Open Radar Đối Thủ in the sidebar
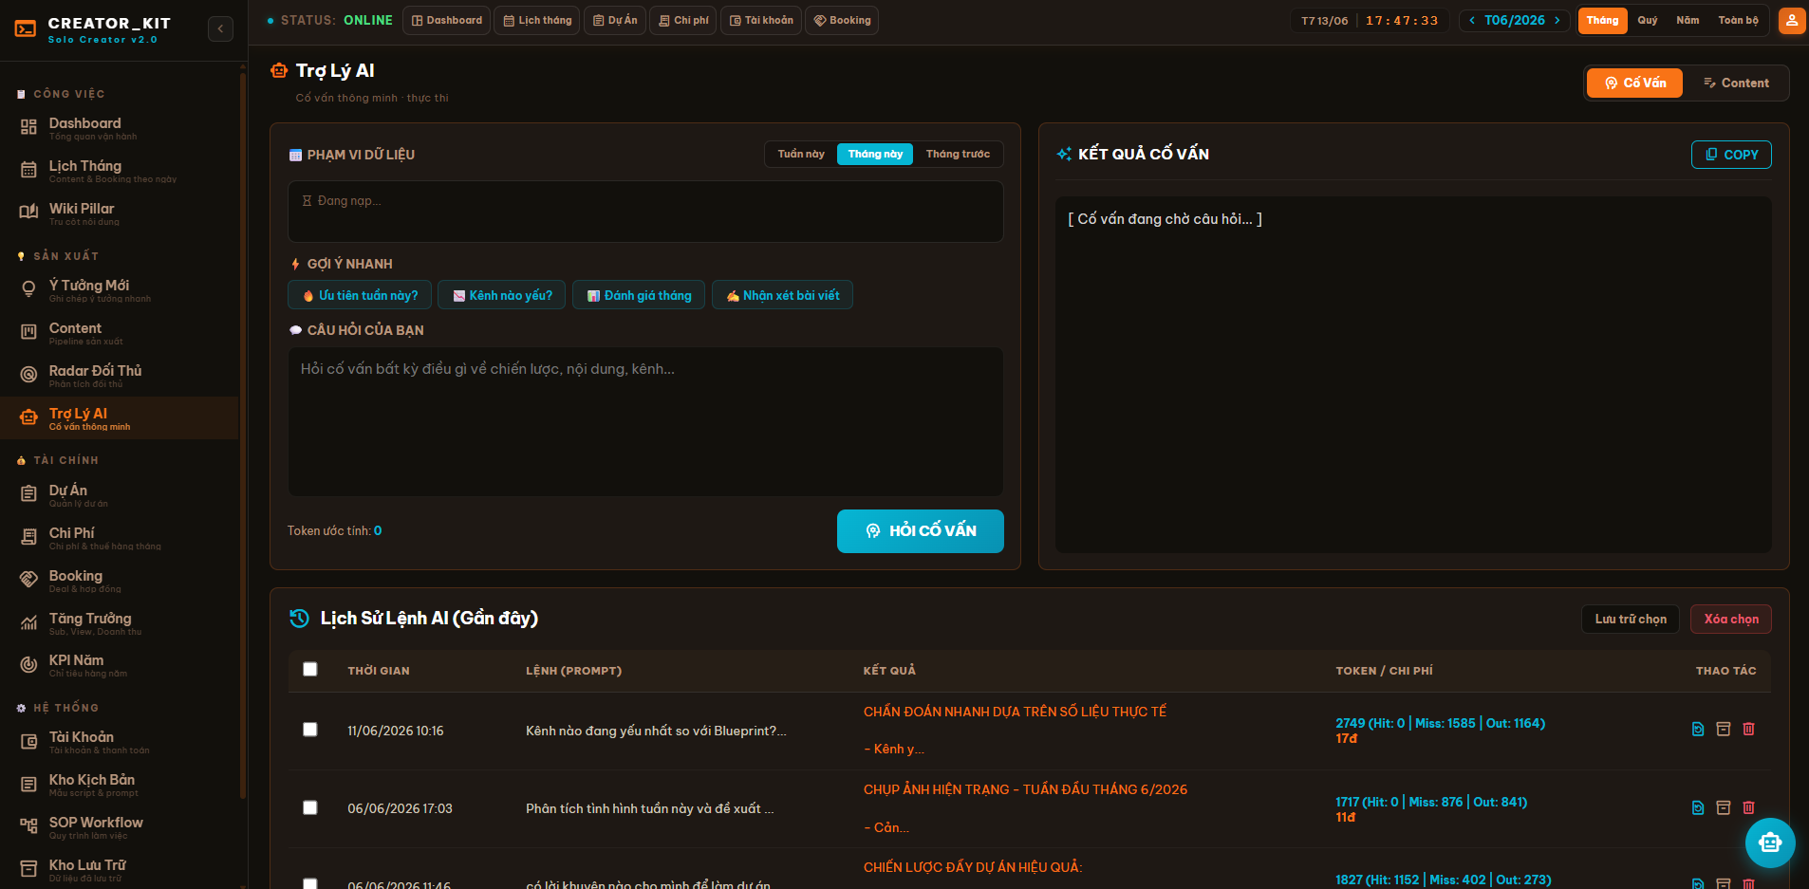Viewport: 1809px width, 889px height. coord(119,376)
